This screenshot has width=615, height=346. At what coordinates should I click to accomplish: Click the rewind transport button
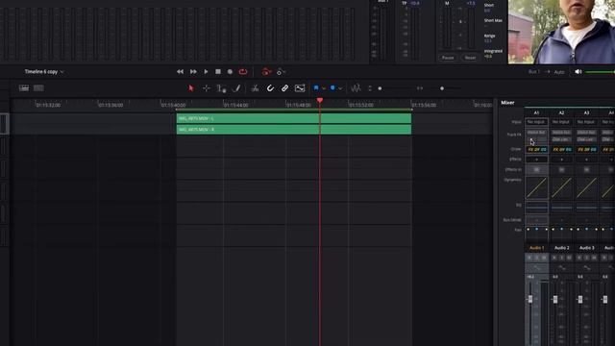(180, 72)
